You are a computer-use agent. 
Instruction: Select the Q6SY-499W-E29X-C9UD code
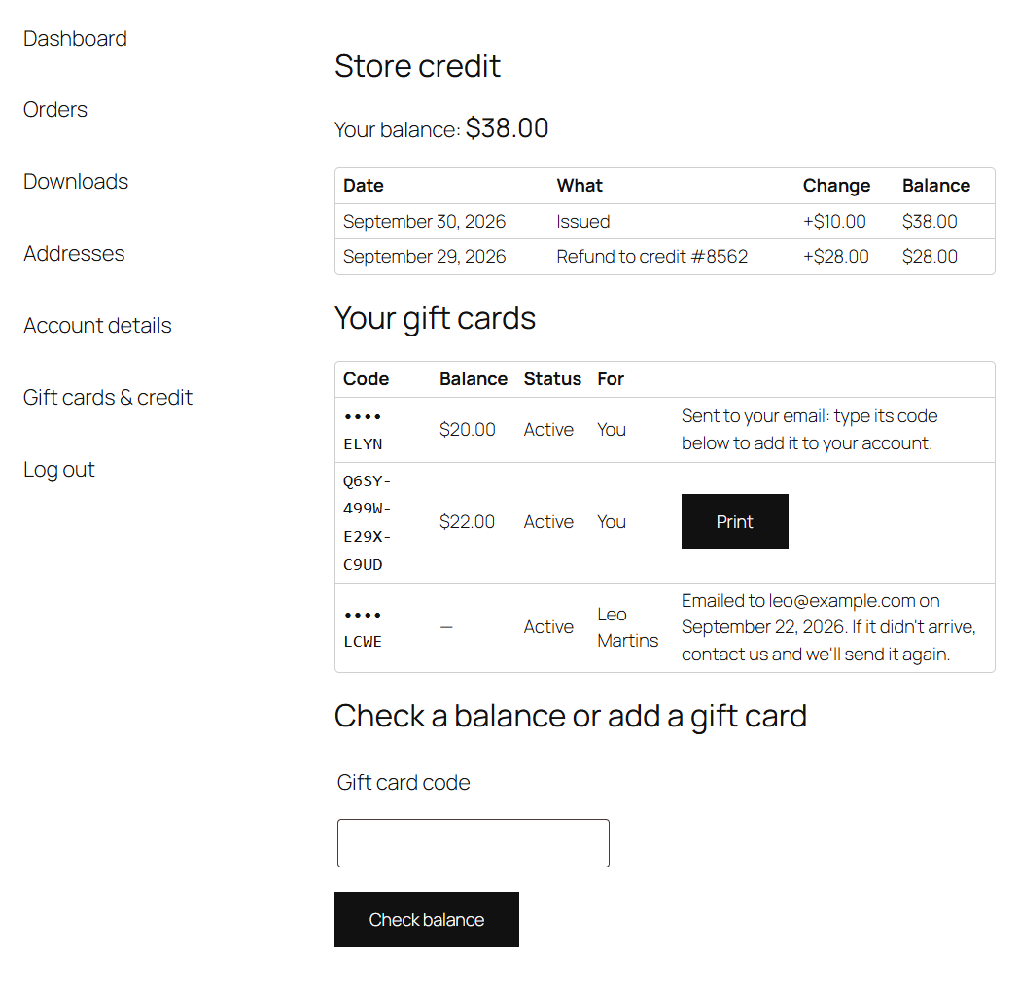coord(368,522)
